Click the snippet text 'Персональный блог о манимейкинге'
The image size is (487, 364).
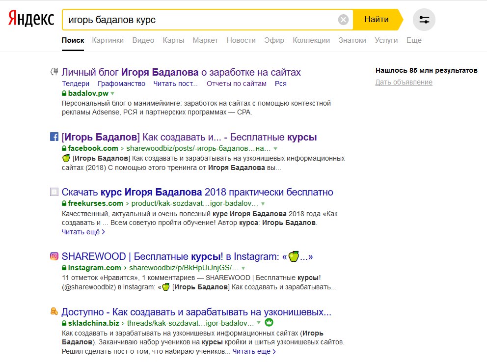pyautogui.click(x=121, y=103)
